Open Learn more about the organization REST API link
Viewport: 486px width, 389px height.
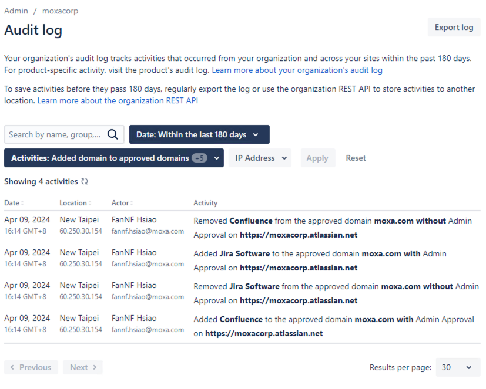(x=118, y=100)
